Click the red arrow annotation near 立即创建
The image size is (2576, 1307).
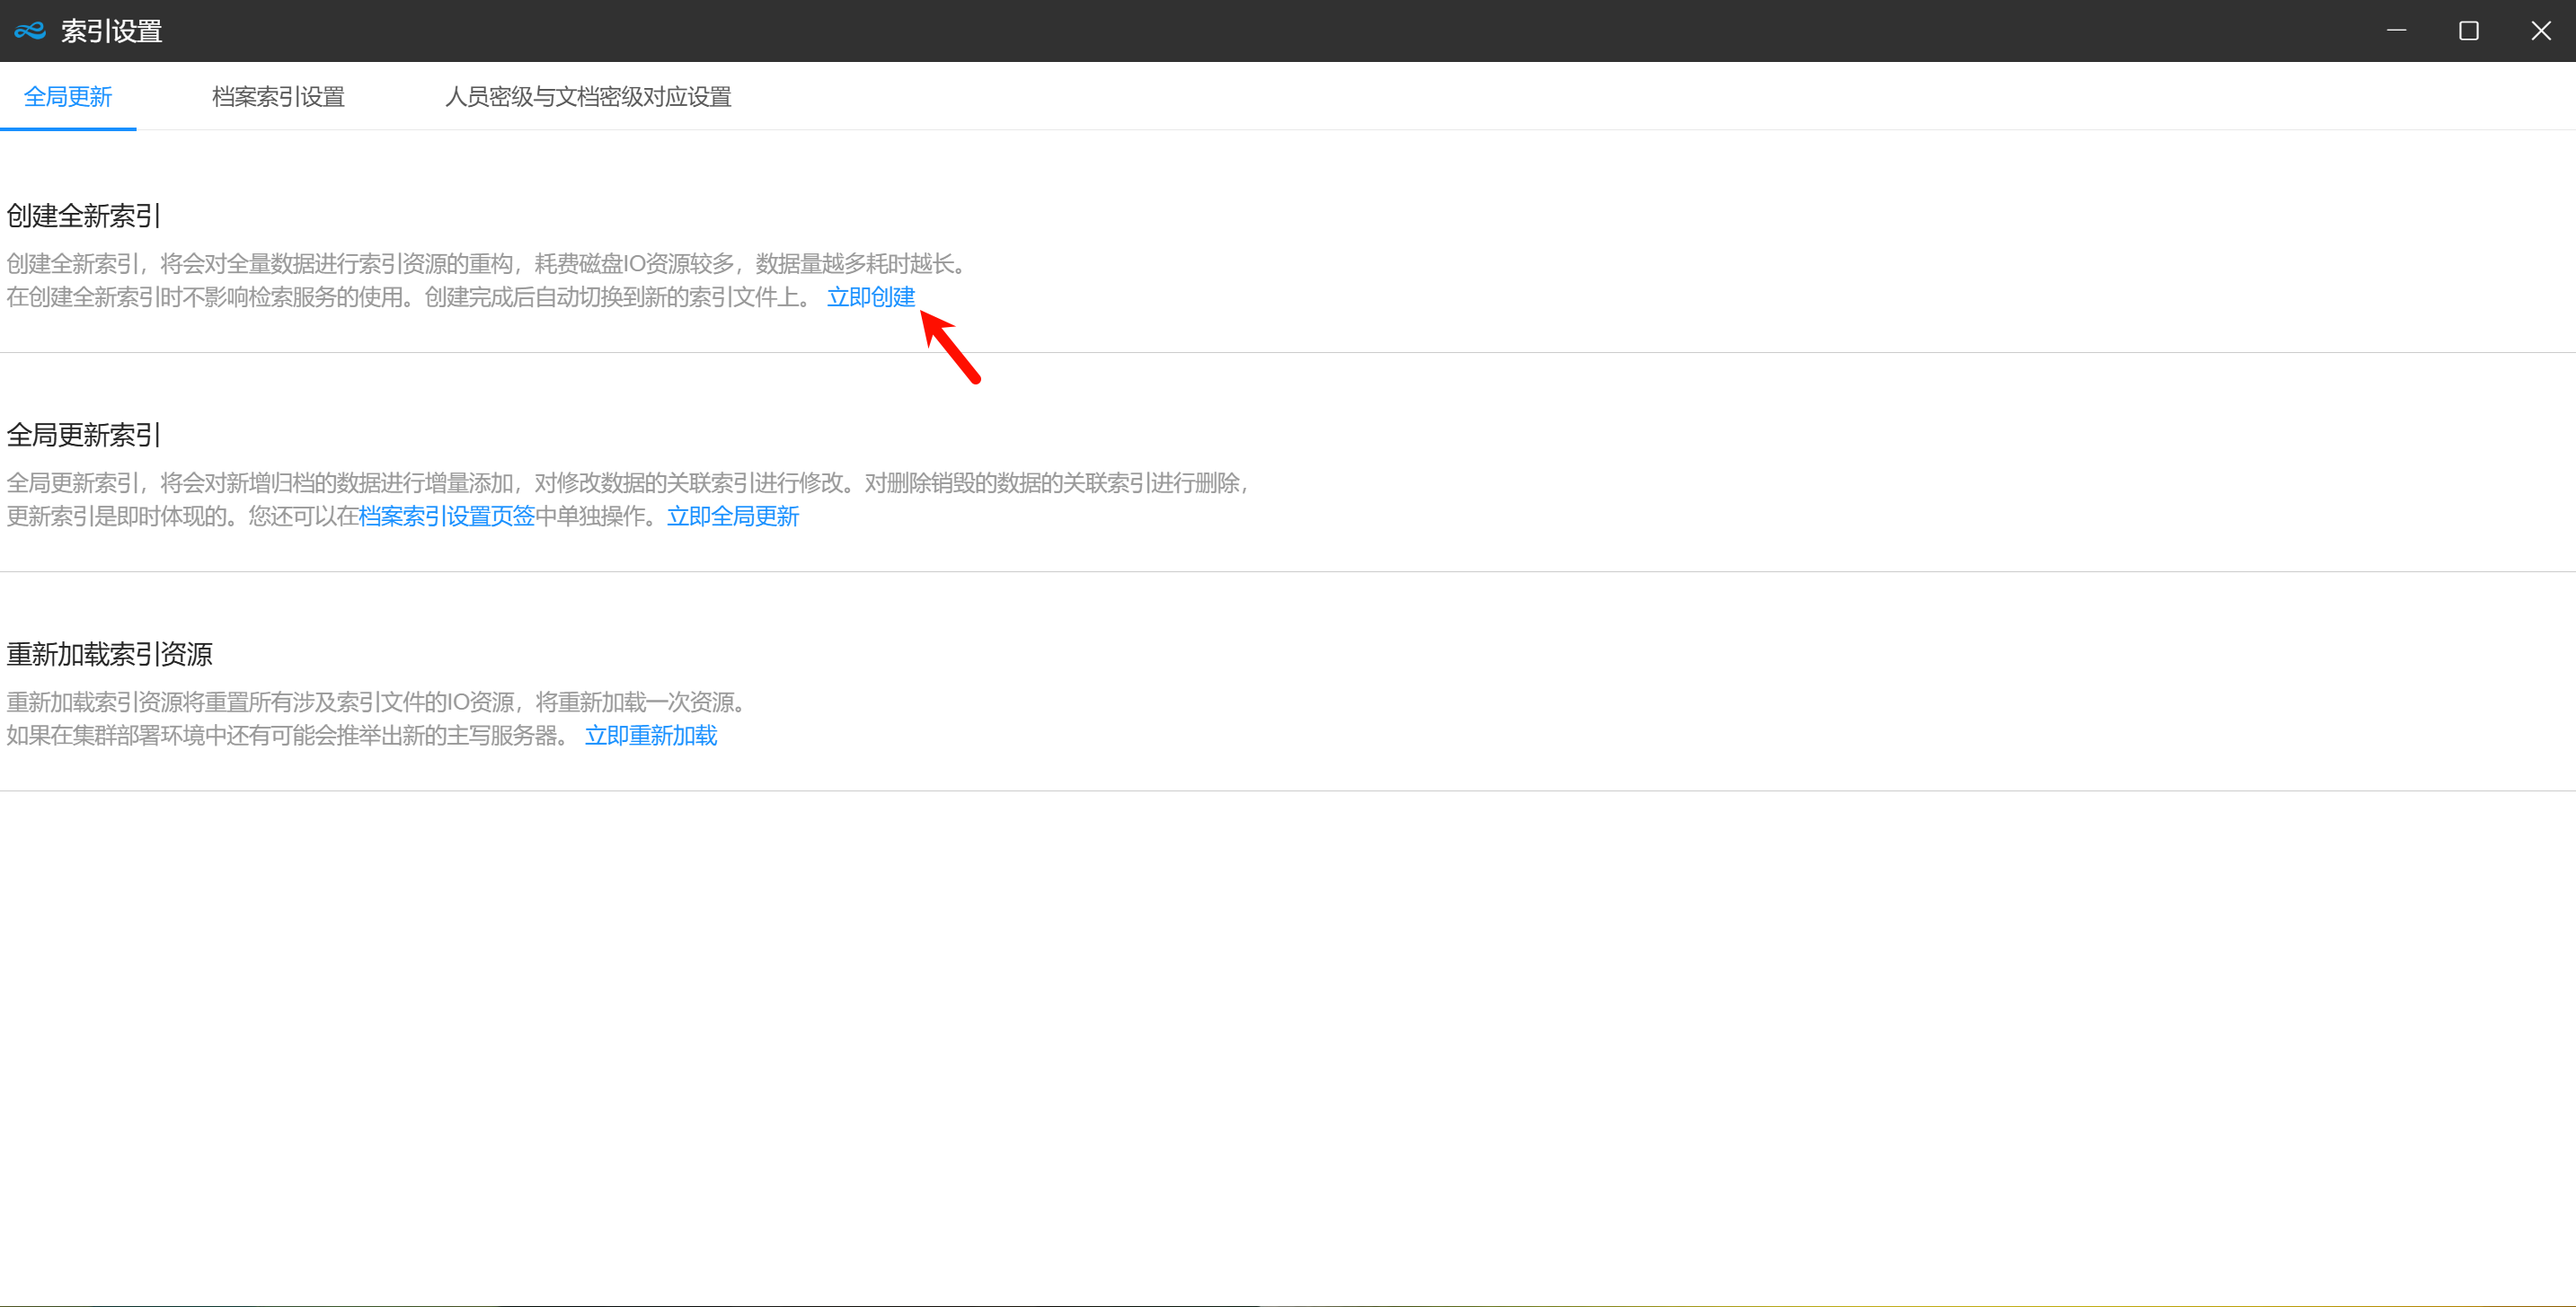[x=951, y=347]
